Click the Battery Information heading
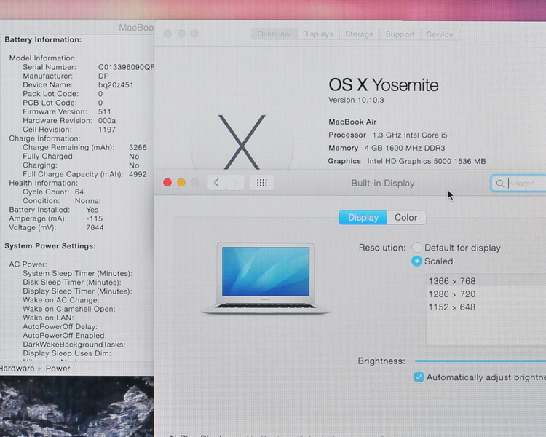This screenshot has width=546, height=437. [43, 40]
